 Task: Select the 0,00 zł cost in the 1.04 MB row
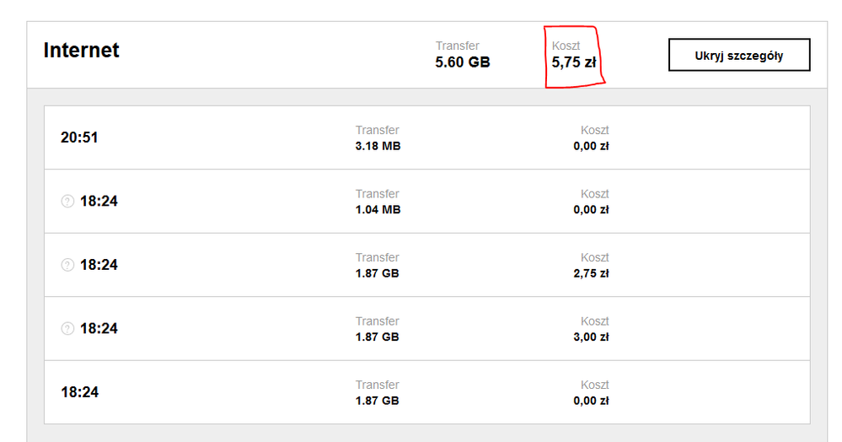(x=591, y=209)
